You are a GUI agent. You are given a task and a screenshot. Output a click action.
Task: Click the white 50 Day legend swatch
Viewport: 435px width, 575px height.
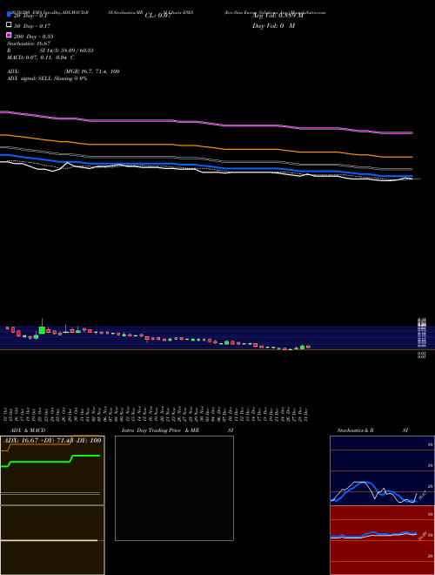pos(9,24)
